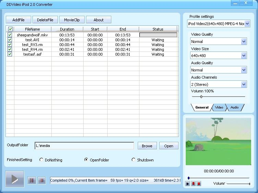The image size is (258, 193).
Task: Switch to the Video settings tab
Action: point(219,107)
